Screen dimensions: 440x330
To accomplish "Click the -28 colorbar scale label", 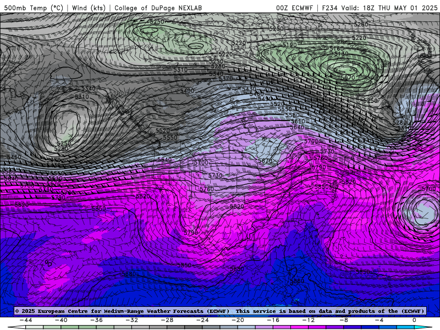I will click(167, 320).
